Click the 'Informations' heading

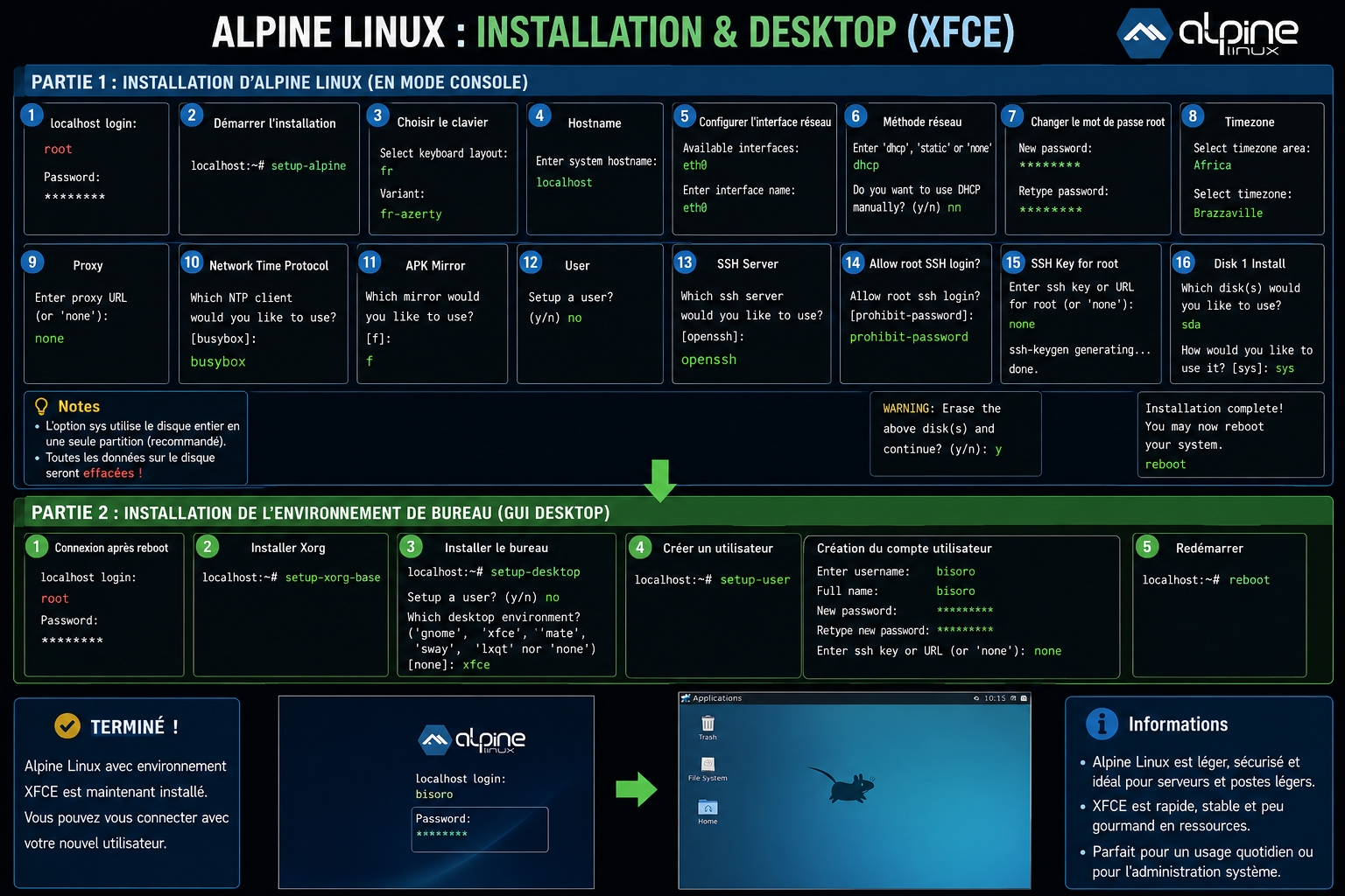pyautogui.click(x=1178, y=724)
